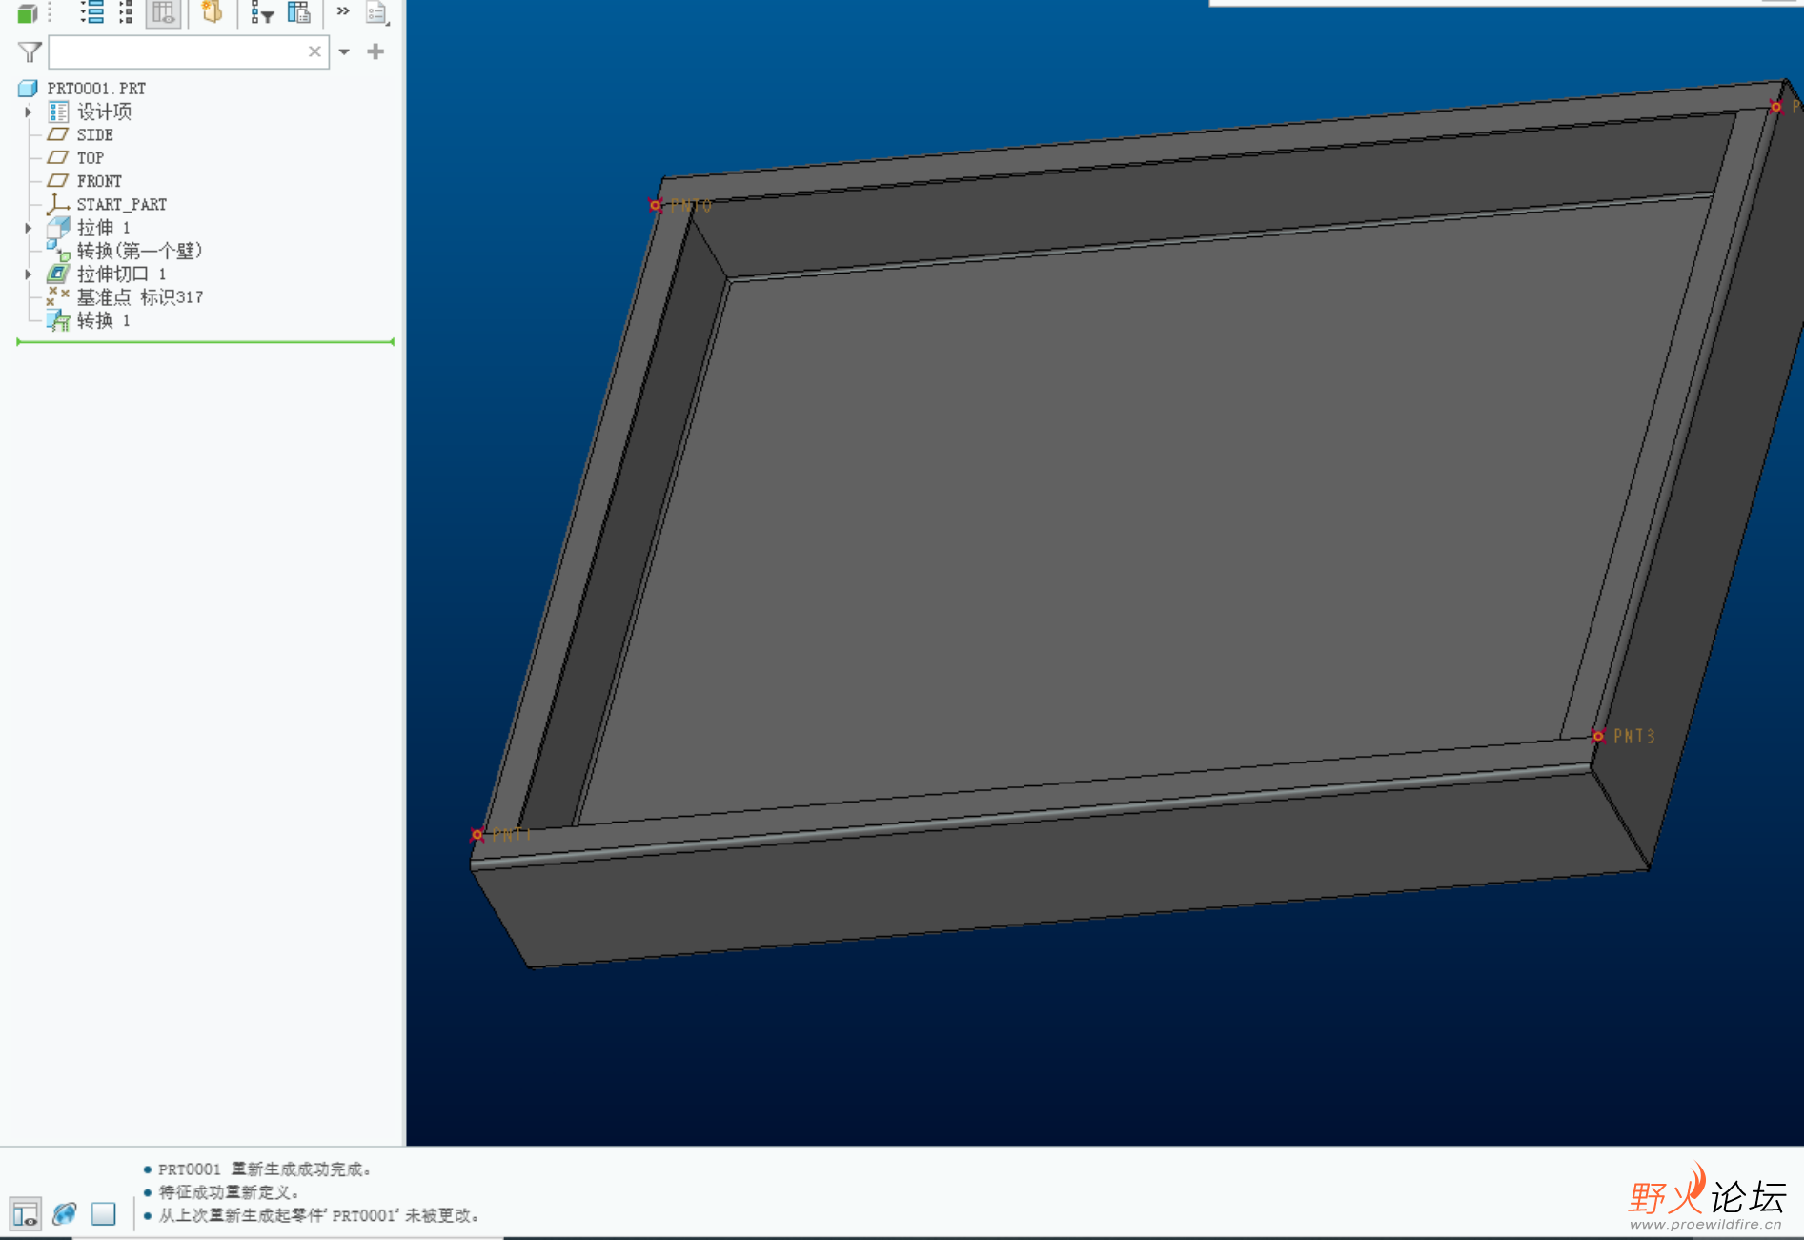
Task: Select the 拉伸切口 1 feature
Action: pos(121,274)
